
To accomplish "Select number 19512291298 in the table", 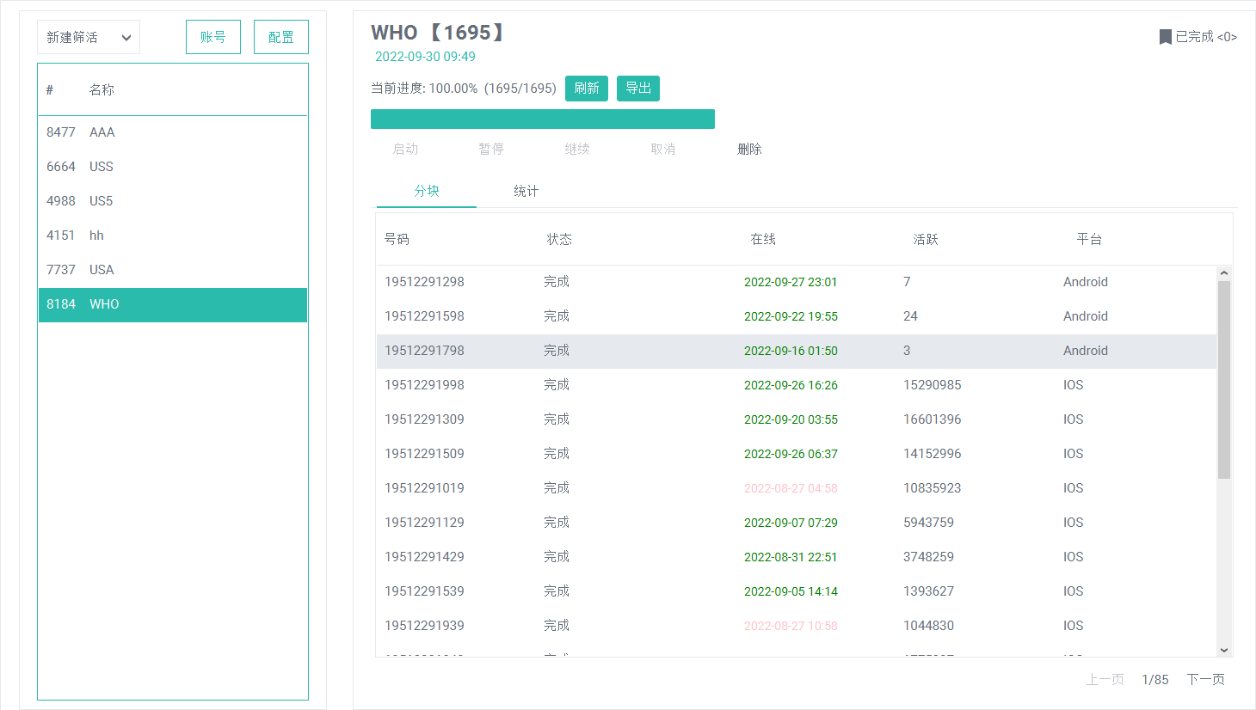I will click(424, 282).
